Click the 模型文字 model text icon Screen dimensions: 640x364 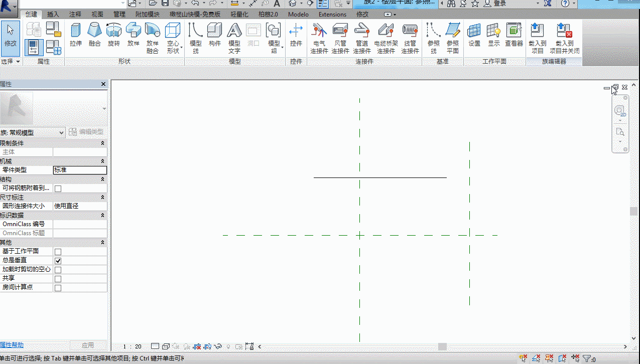click(234, 38)
